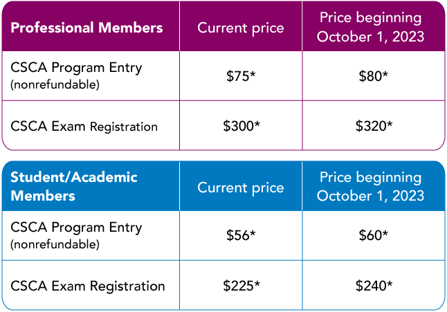This screenshot has height=312, width=447.
Task: Select the purple Current price header
Action: [x=241, y=28]
